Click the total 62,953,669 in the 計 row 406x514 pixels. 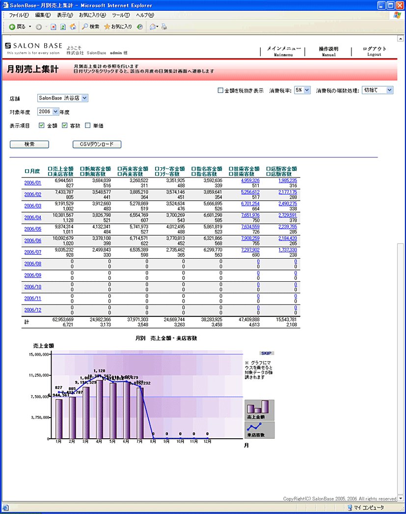(x=63, y=319)
